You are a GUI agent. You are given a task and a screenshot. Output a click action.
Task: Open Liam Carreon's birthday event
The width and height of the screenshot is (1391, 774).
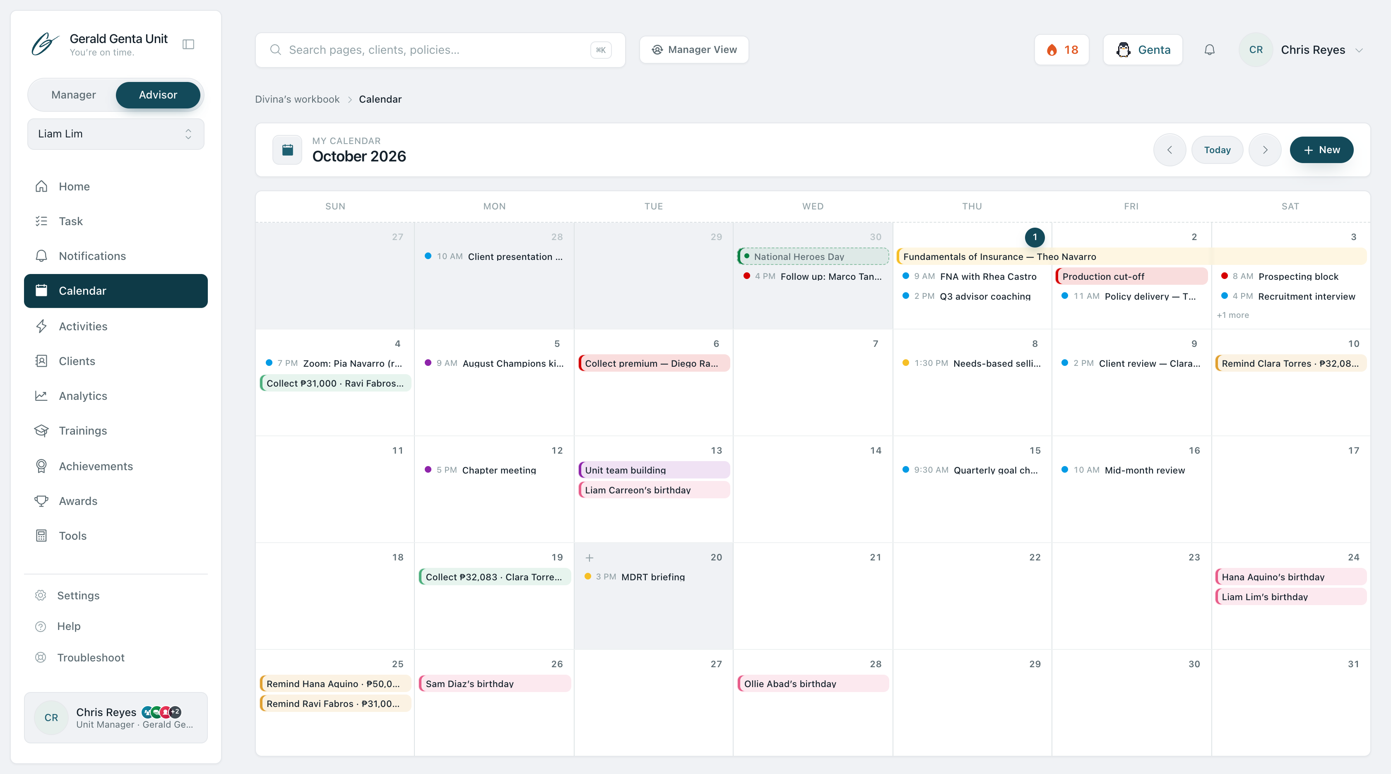(654, 490)
